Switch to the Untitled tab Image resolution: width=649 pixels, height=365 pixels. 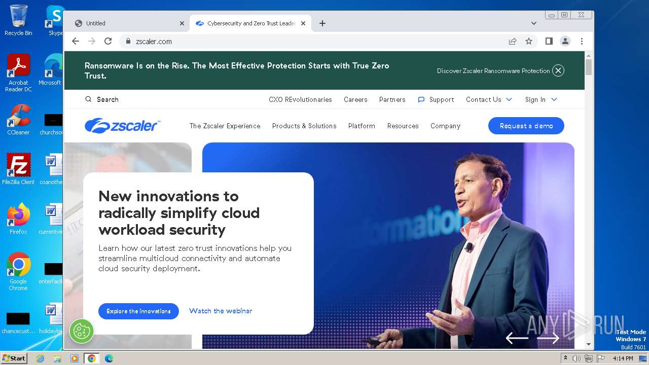pos(129,23)
